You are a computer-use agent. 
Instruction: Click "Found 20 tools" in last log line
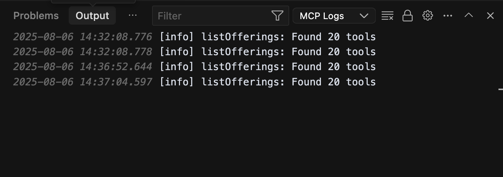(333, 82)
